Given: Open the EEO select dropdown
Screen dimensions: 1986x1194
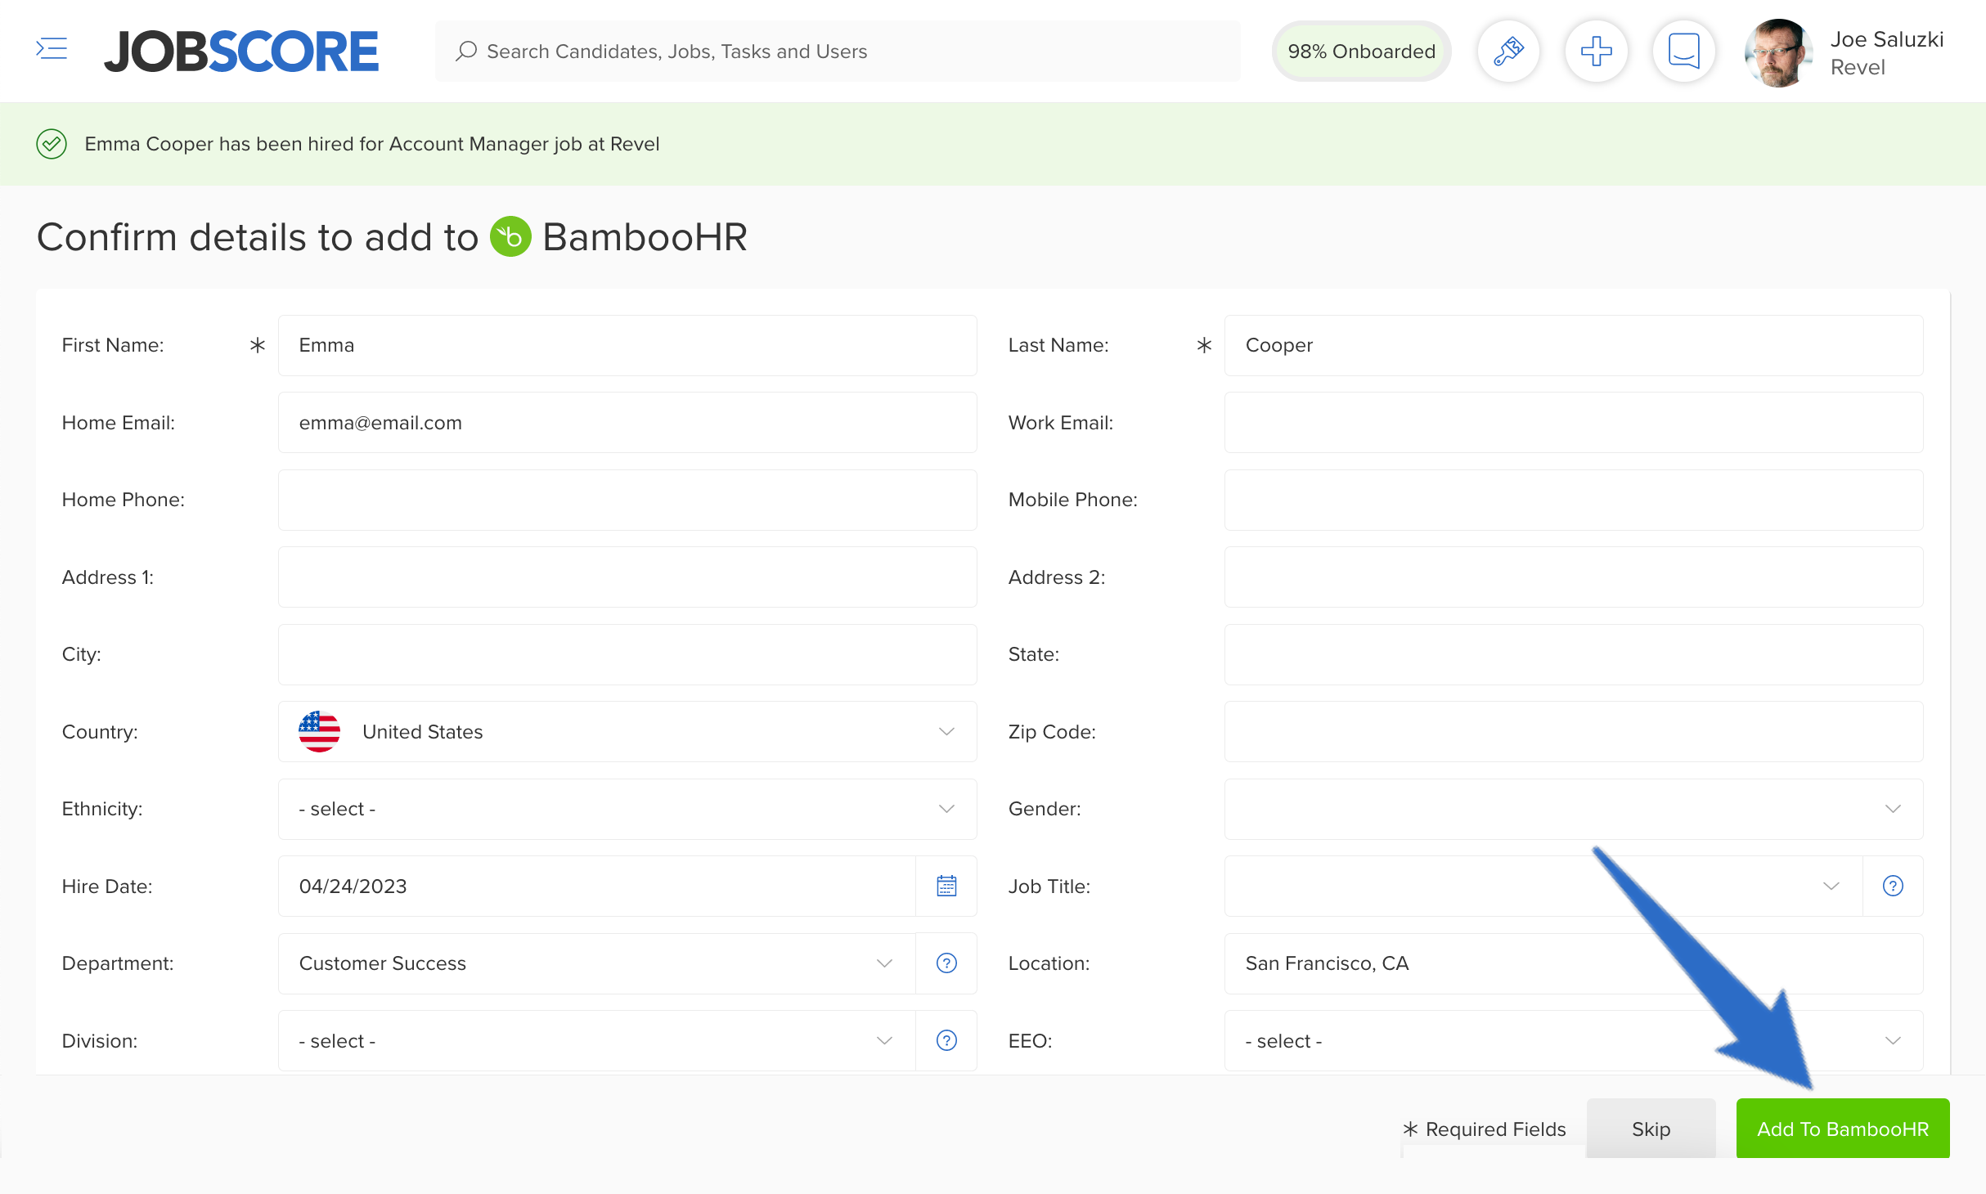Looking at the screenshot, I should 1574,1040.
